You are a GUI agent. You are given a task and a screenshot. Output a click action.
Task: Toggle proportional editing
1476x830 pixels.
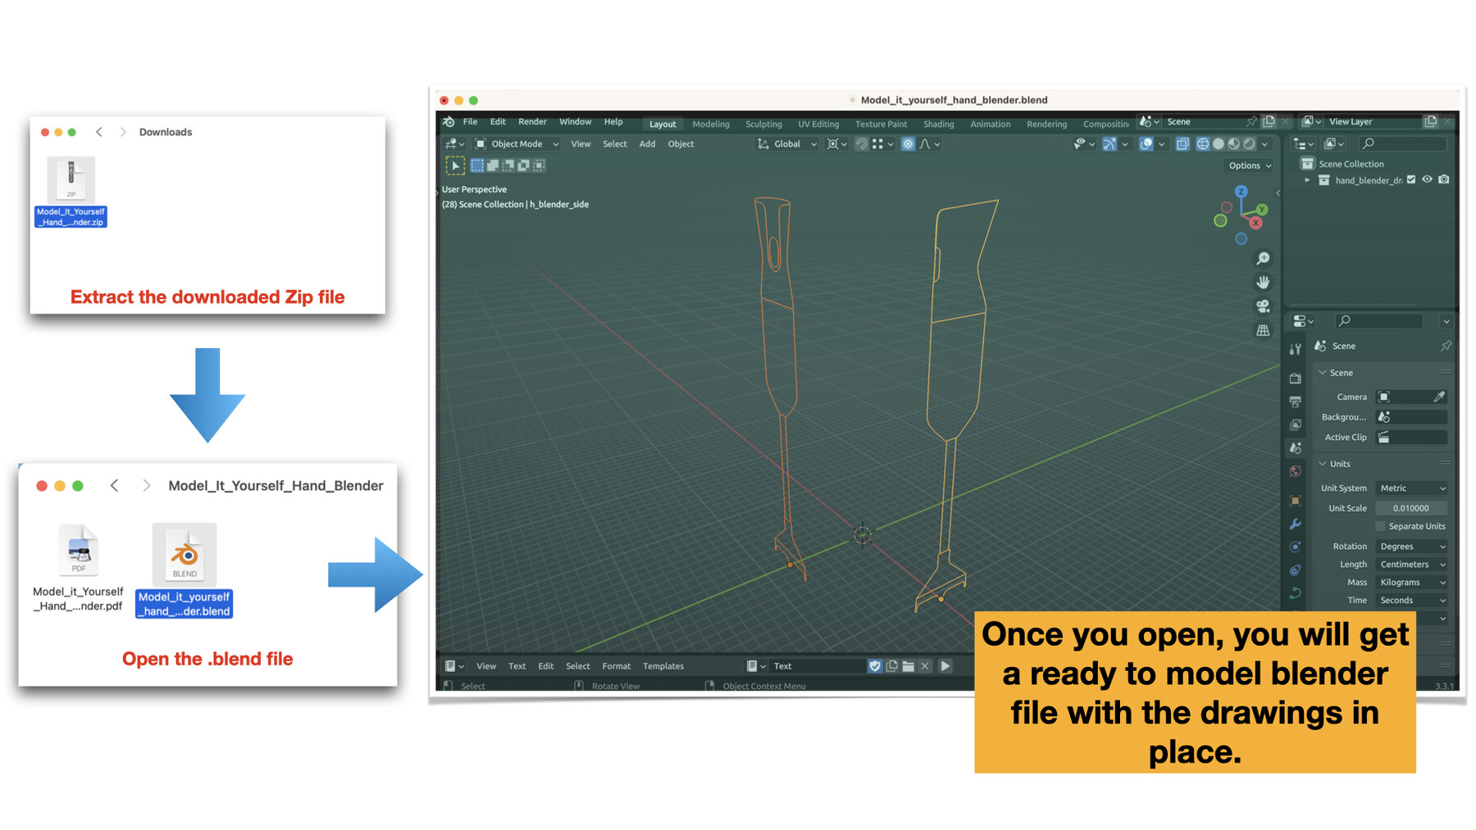pyautogui.click(x=908, y=144)
